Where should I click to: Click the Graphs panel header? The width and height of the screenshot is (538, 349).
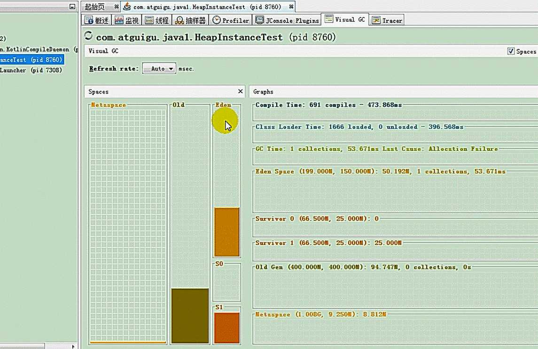coord(394,92)
